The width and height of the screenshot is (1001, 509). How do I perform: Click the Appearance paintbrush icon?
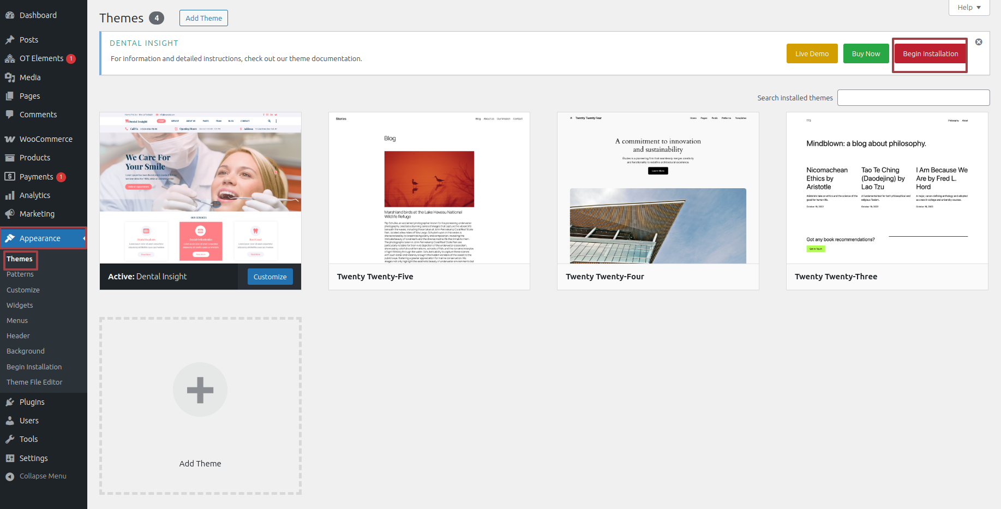[10, 238]
